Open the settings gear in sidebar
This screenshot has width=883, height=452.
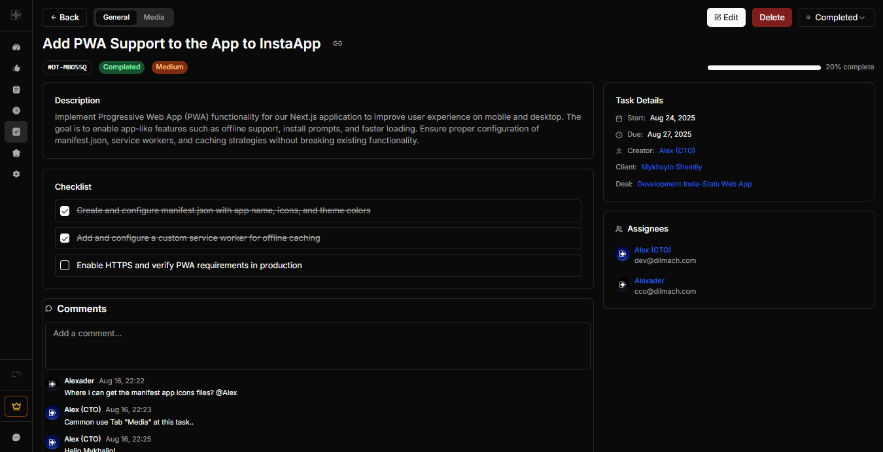[x=16, y=174]
